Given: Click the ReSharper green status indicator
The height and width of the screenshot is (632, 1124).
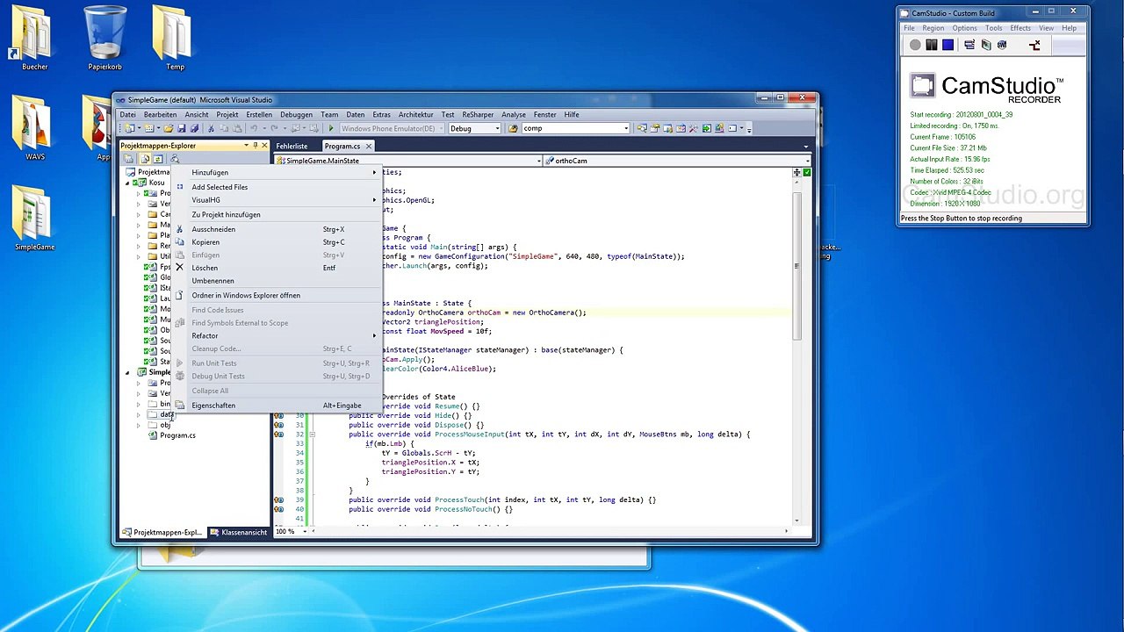Looking at the screenshot, I should (807, 172).
